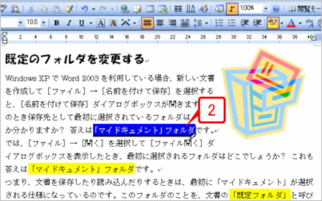Change text direction with the vertical-text icon
This screenshot has width=322, height=201.
click(x=190, y=9)
